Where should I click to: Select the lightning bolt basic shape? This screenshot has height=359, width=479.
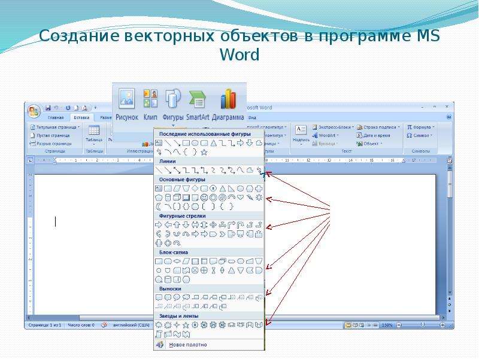tap(250, 197)
